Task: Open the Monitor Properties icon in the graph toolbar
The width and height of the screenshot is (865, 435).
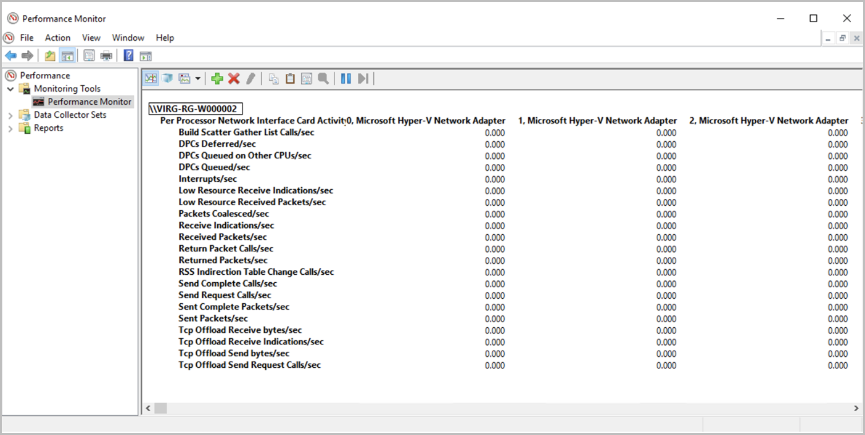Action: (307, 78)
